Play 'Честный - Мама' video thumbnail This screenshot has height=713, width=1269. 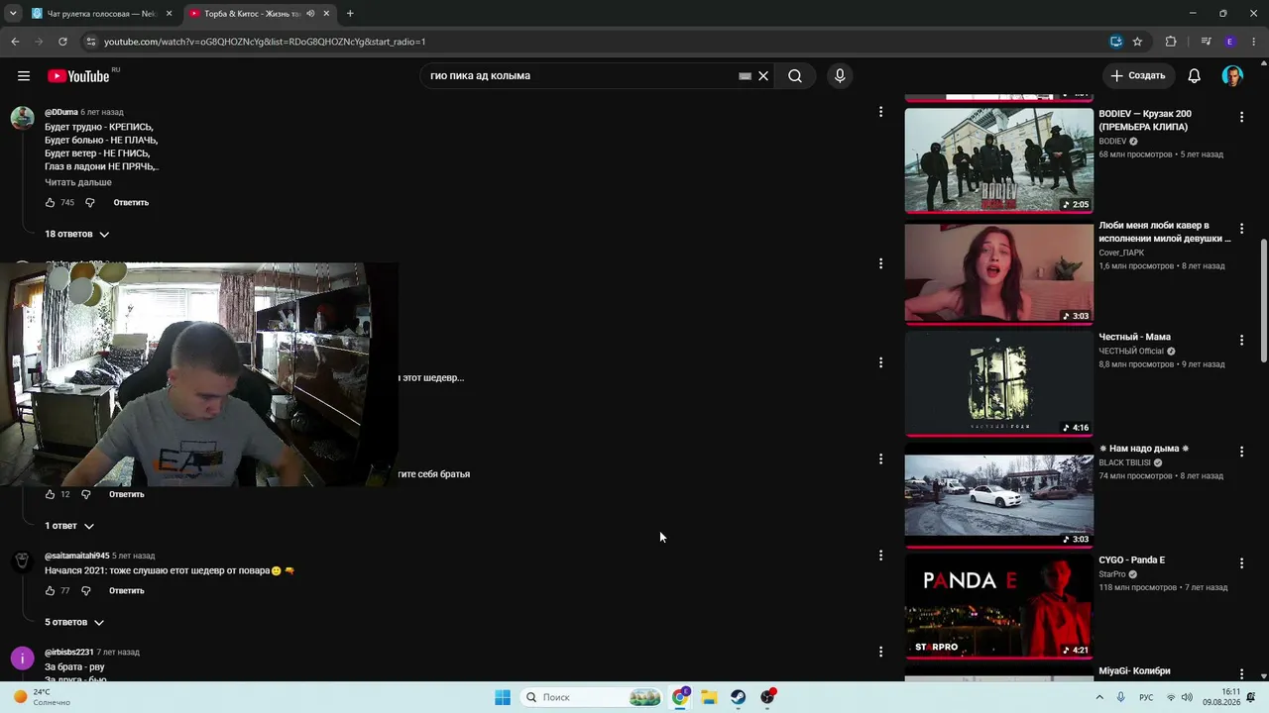pyautogui.click(x=999, y=383)
